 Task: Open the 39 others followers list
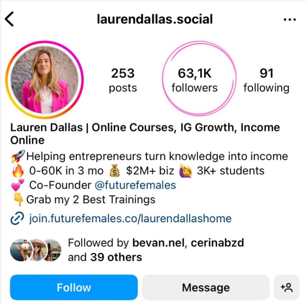pos(116,257)
